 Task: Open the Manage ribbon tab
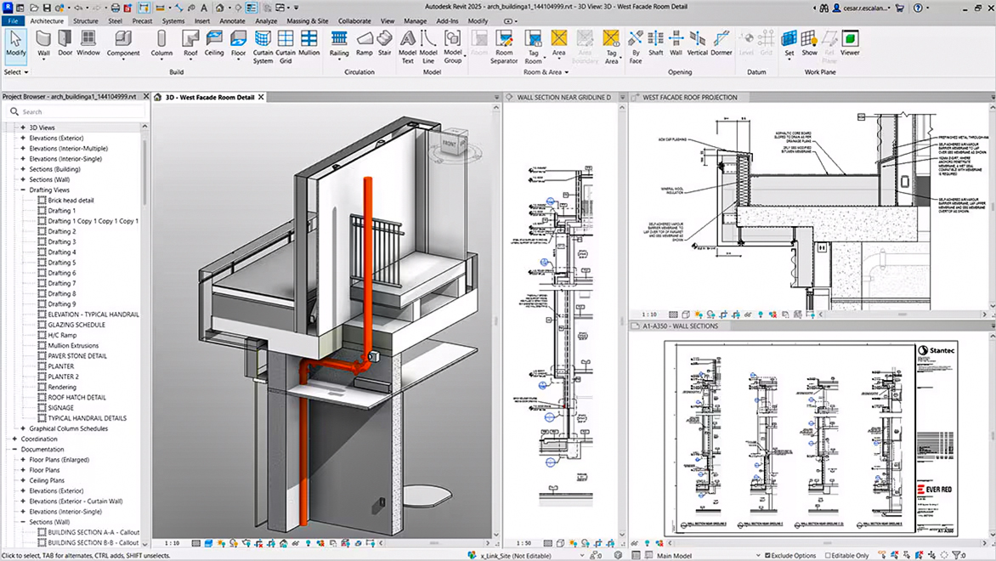[x=415, y=20]
